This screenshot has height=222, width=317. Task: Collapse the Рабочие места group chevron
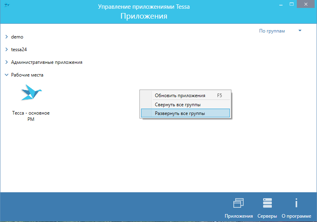[6, 75]
